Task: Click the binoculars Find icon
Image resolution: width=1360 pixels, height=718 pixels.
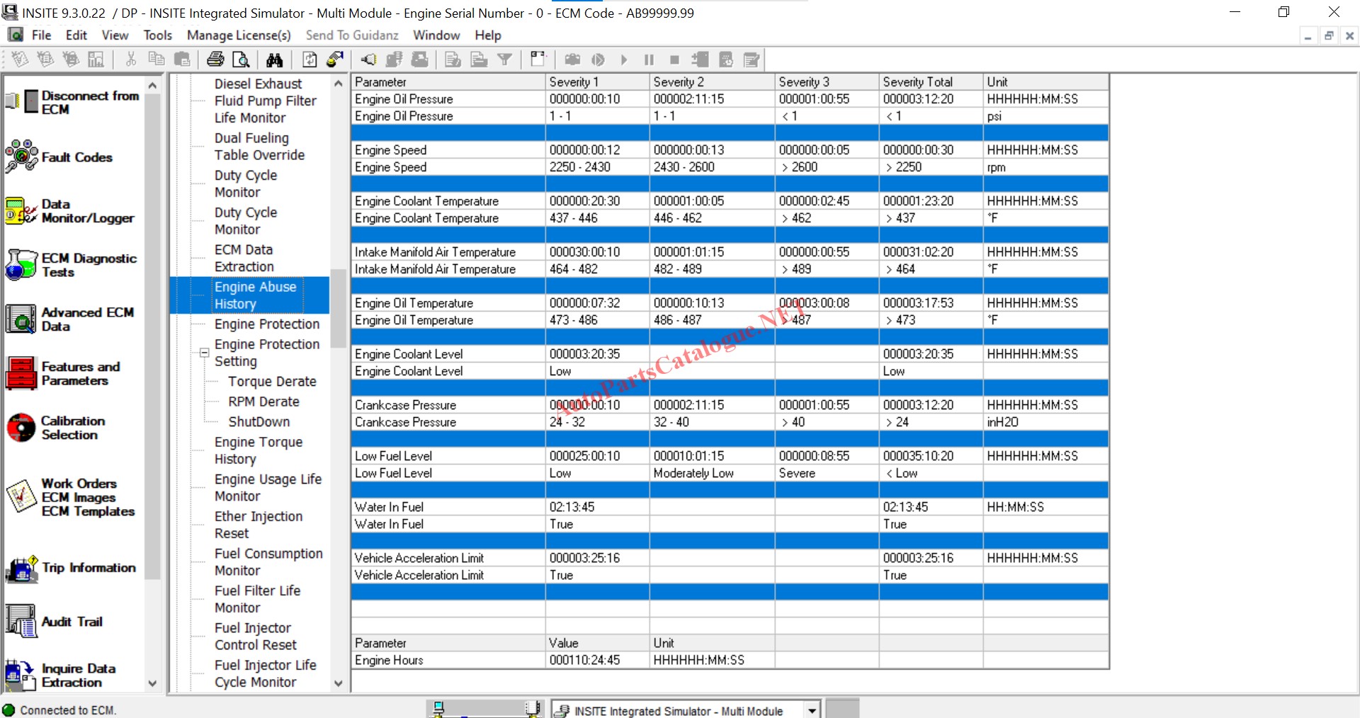Action: 274,59
